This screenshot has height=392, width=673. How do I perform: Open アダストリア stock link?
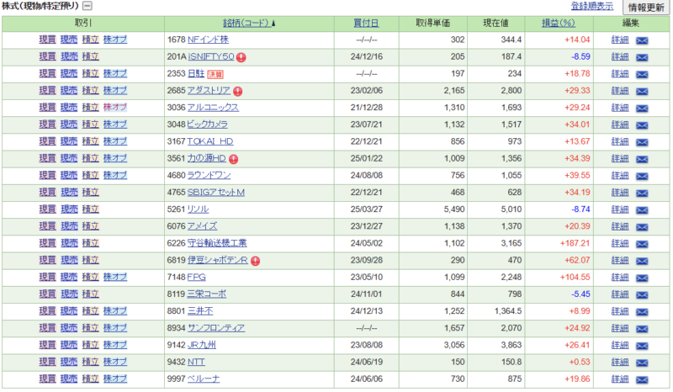(209, 90)
